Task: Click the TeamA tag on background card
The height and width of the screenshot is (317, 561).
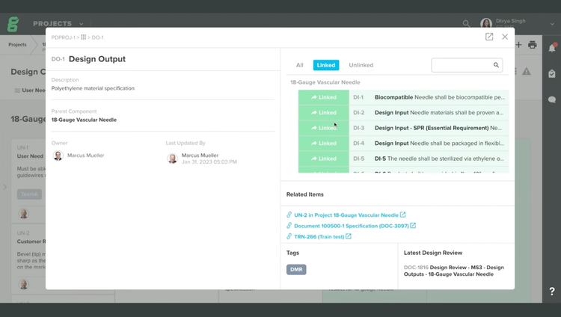Action: point(29,194)
